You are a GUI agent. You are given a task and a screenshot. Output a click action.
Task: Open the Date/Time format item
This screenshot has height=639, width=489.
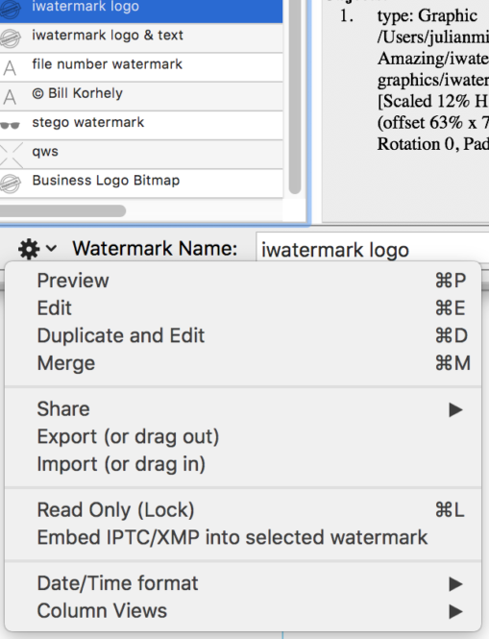pos(243,583)
